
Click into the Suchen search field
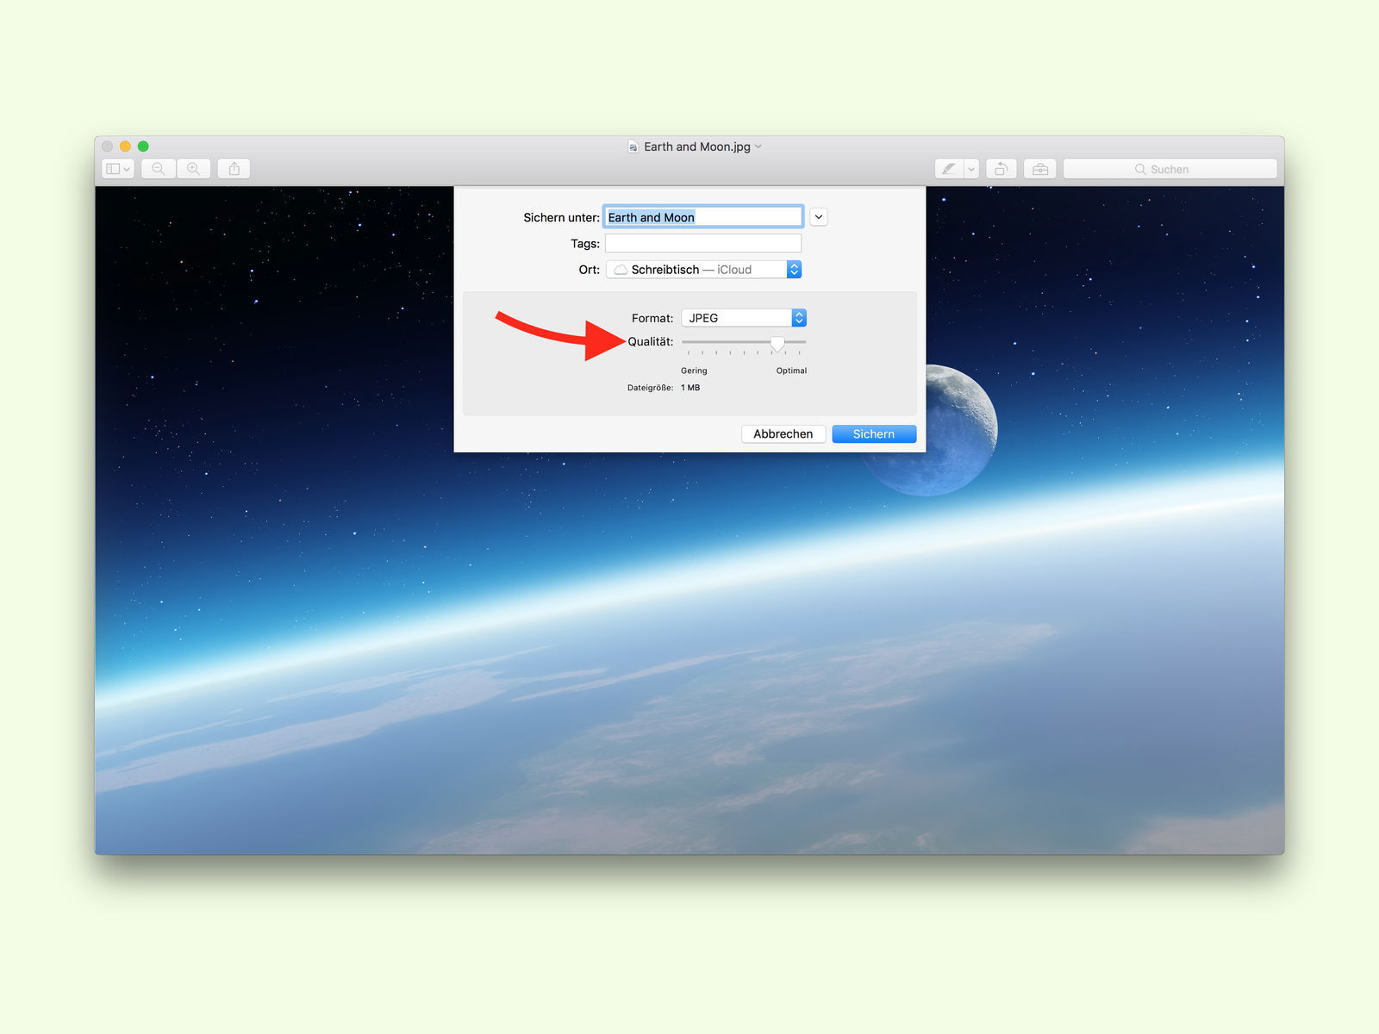tap(1170, 169)
